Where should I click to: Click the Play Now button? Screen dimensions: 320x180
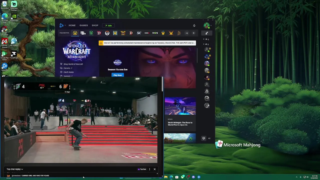[117, 75]
